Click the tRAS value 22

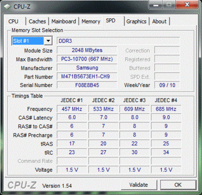[134, 144]
